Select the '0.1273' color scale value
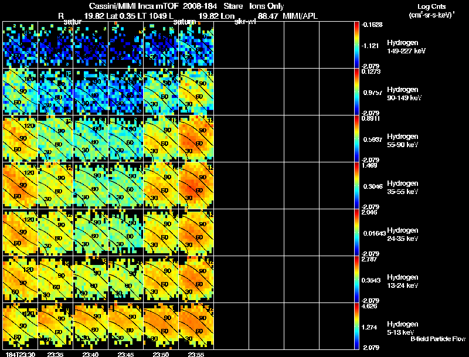The width and height of the screenshot is (469, 357). click(371, 72)
